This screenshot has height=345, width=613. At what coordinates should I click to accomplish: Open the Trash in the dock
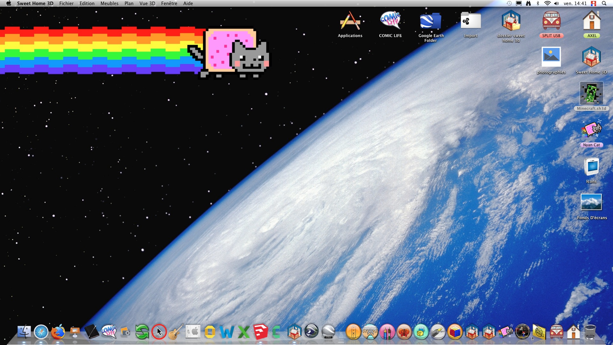[x=590, y=332]
